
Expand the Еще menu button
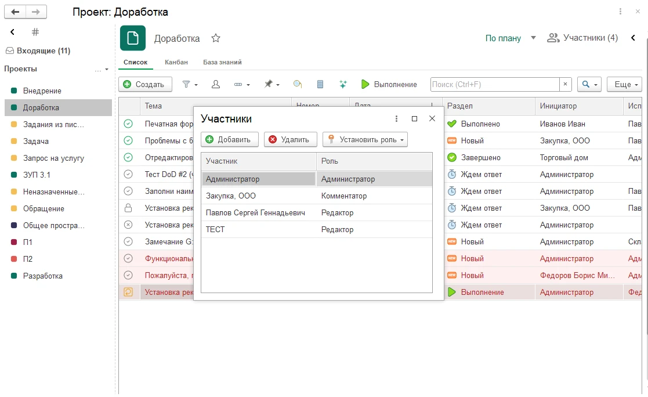624,84
